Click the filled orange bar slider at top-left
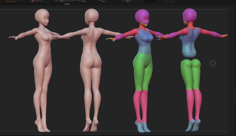Viewport: 236px width, 136px height. (11, 1)
